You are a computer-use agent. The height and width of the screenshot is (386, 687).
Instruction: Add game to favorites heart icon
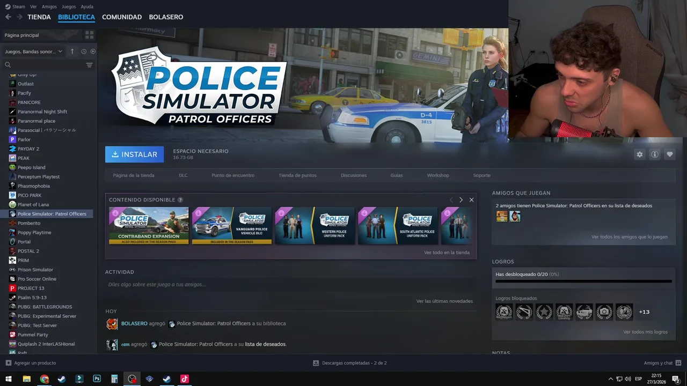click(670, 154)
